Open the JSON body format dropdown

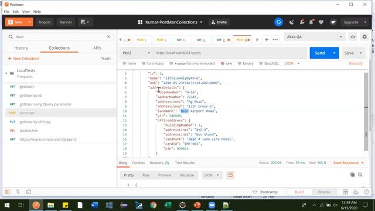click(292, 63)
